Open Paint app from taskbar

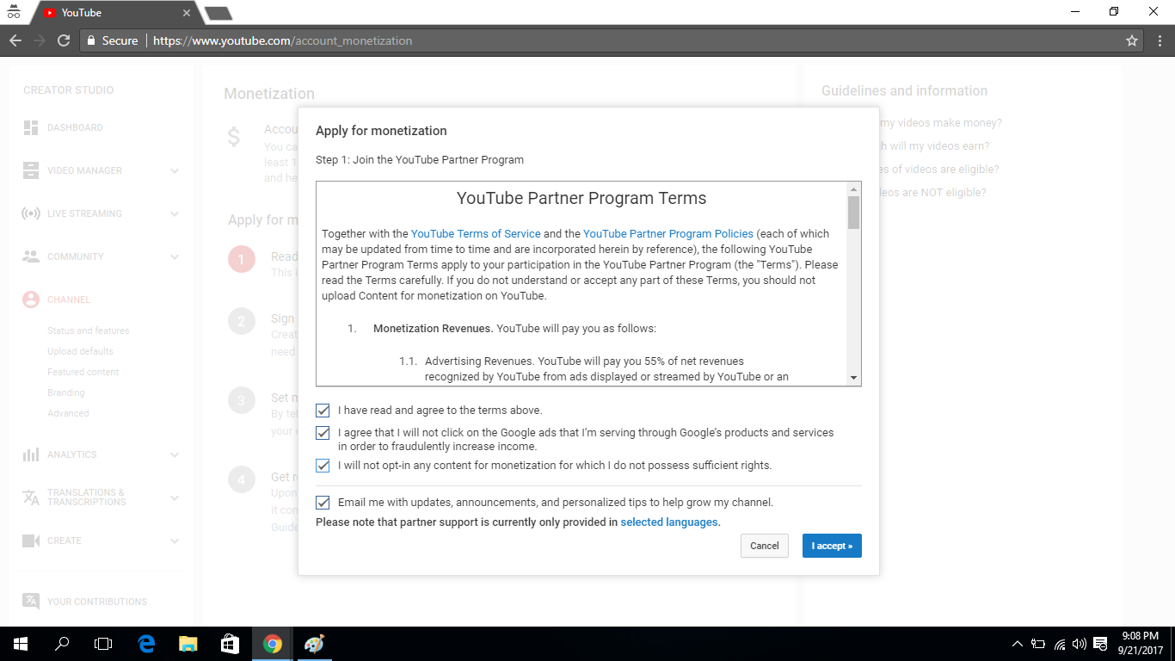click(314, 644)
